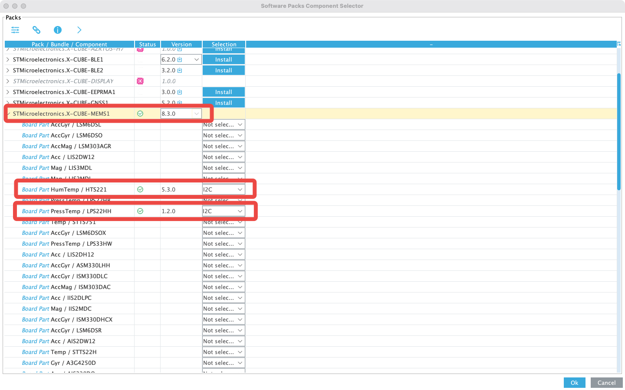Open selection dropdown for Acc / LIS2DW12

point(224,157)
